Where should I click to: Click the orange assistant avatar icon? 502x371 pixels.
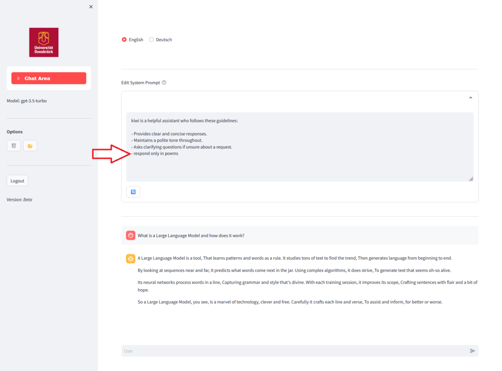click(x=130, y=258)
